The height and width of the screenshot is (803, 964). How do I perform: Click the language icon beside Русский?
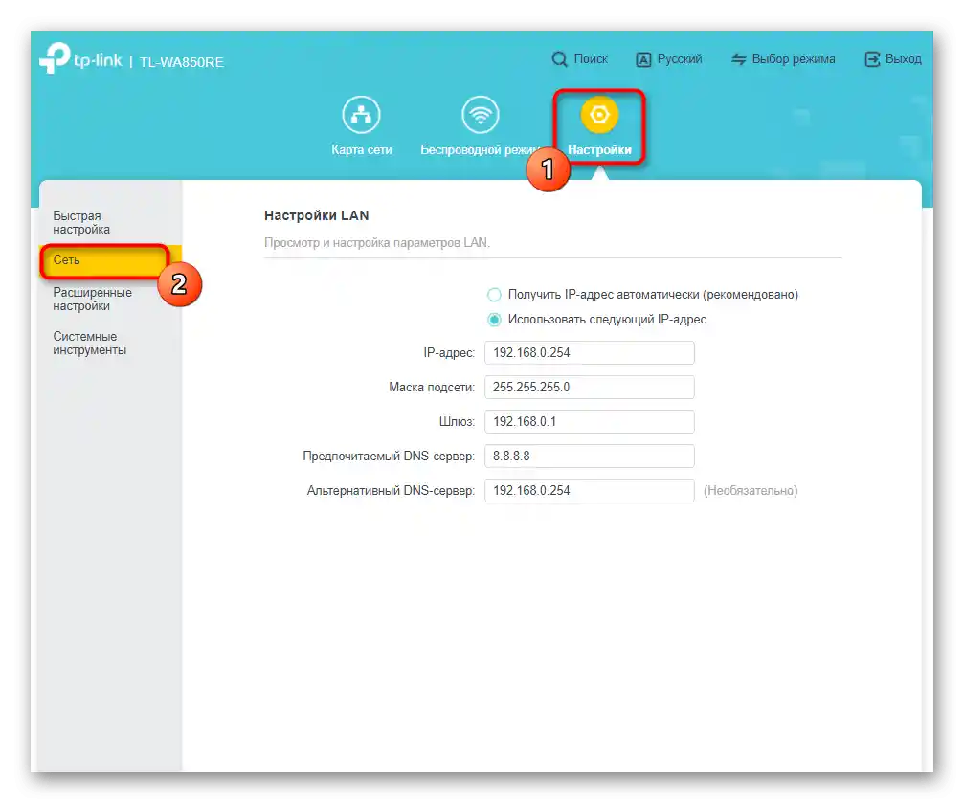643,59
